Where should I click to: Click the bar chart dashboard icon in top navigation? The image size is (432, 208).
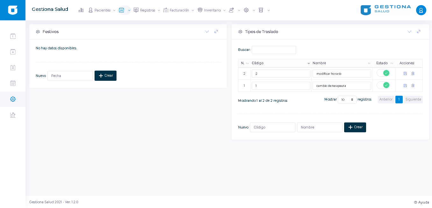coord(81,10)
